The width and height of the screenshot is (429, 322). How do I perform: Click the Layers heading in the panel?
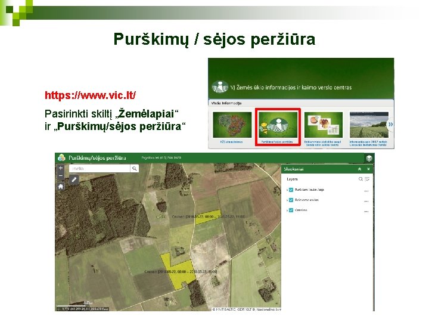point(292,179)
